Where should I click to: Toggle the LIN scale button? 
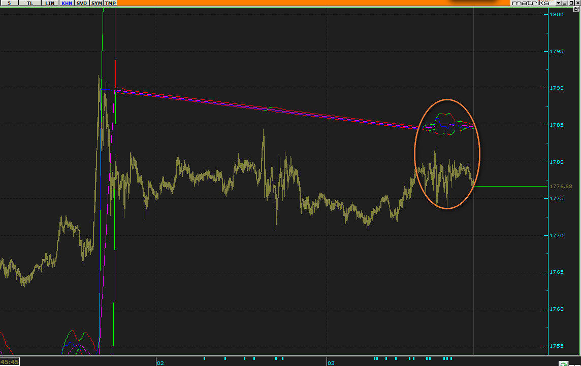50,3
